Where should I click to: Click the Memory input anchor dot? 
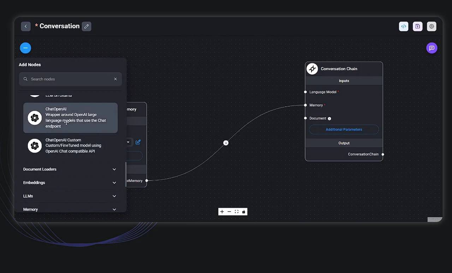pos(305,105)
